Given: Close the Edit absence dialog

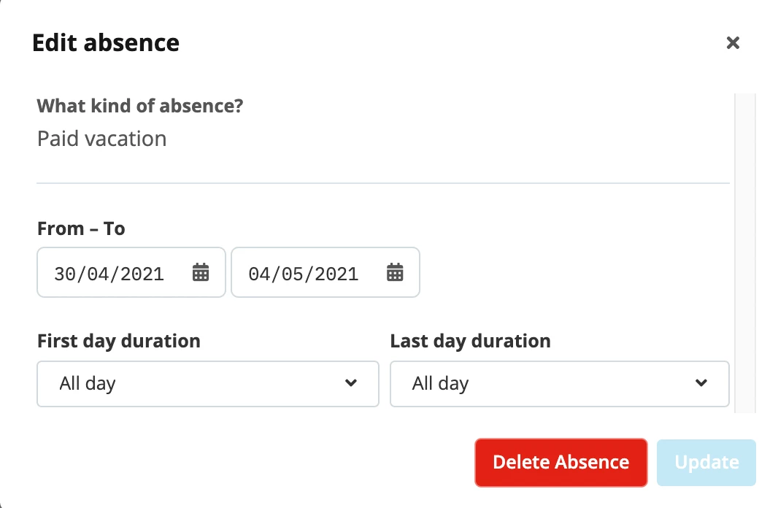Looking at the screenshot, I should click(733, 42).
